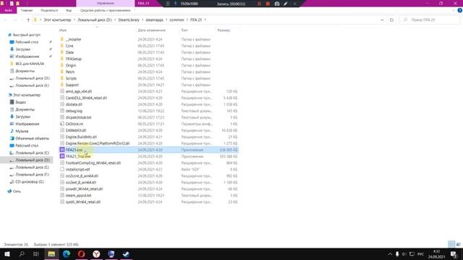Open Windows Start menu
Screen dimensions: 463x260
7,253
